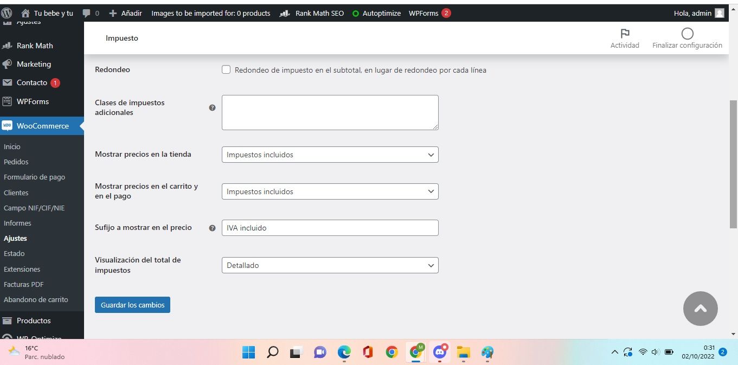Open the Facturas PDF submenu page
The height and width of the screenshot is (365, 738).
coord(24,284)
